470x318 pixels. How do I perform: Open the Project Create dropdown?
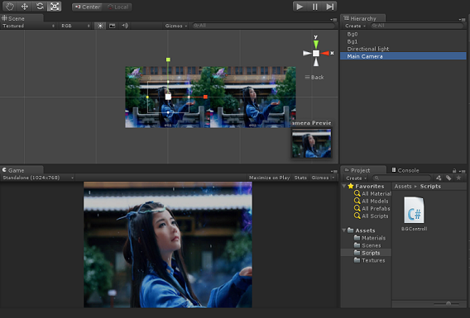(356, 178)
